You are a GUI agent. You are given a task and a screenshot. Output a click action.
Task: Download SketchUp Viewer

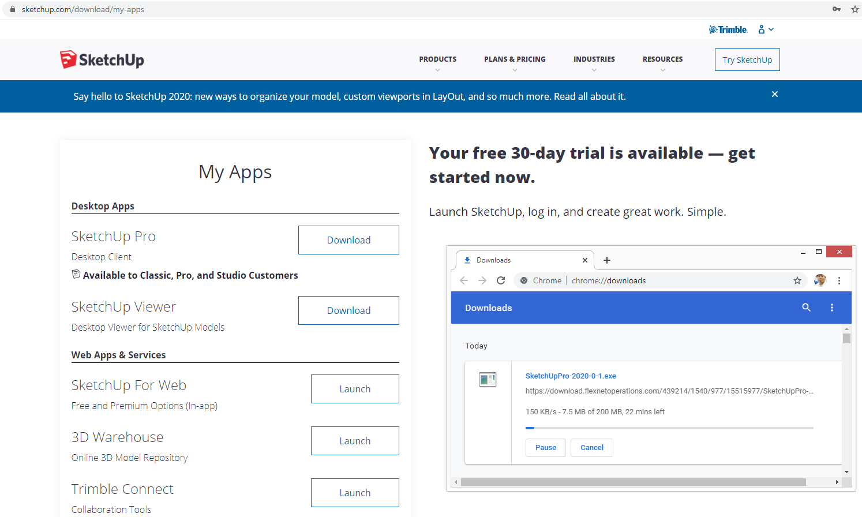coord(348,310)
